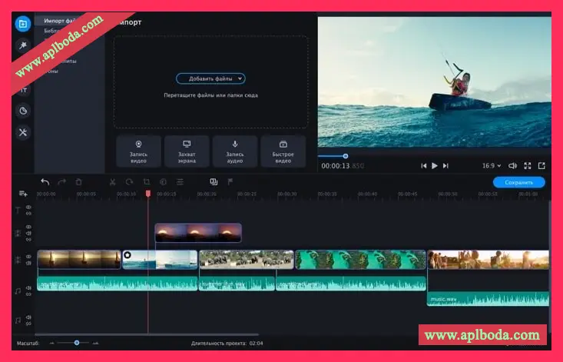Click the Volume speaker icon under the preview

tap(512, 165)
